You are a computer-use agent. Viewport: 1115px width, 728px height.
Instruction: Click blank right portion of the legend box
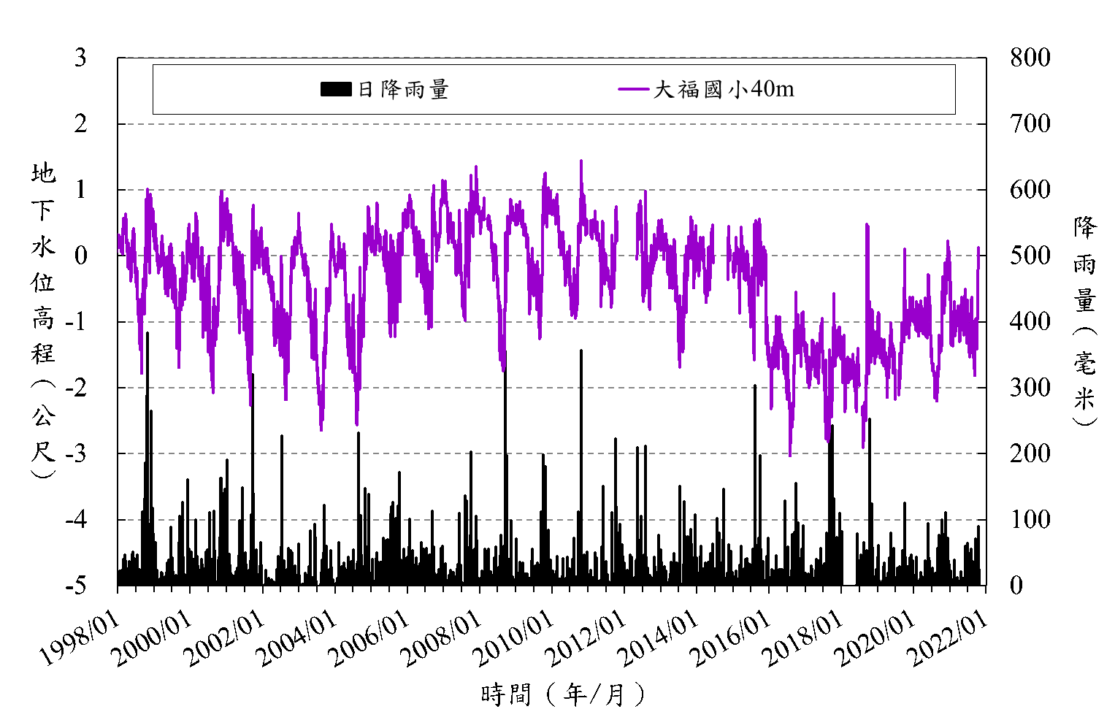(x=876, y=90)
